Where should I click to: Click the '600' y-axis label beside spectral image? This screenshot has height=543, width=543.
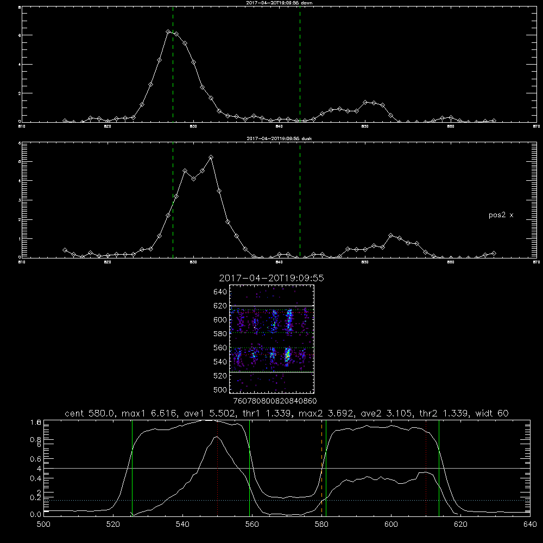[220, 320]
